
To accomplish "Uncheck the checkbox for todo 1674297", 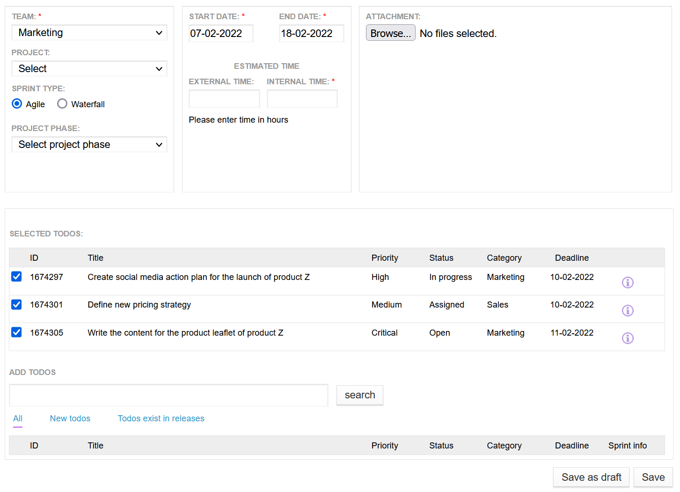I will 16,277.
